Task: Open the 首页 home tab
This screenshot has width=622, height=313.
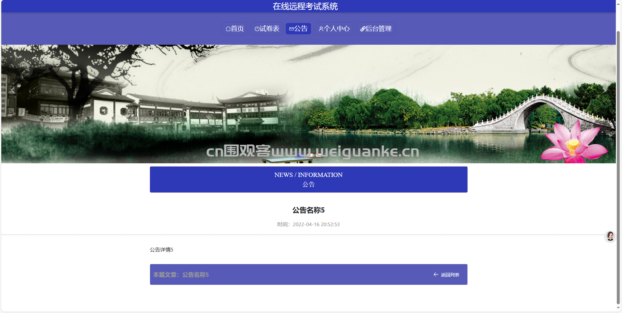Action: click(235, 29)
